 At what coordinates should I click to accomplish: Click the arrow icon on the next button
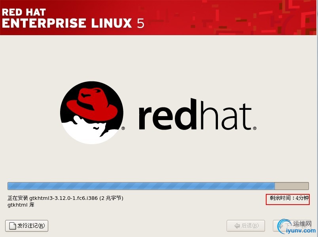click(282, 226)
